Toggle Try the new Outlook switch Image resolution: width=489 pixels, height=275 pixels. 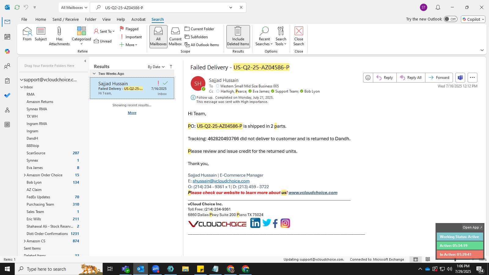(450, 19)
